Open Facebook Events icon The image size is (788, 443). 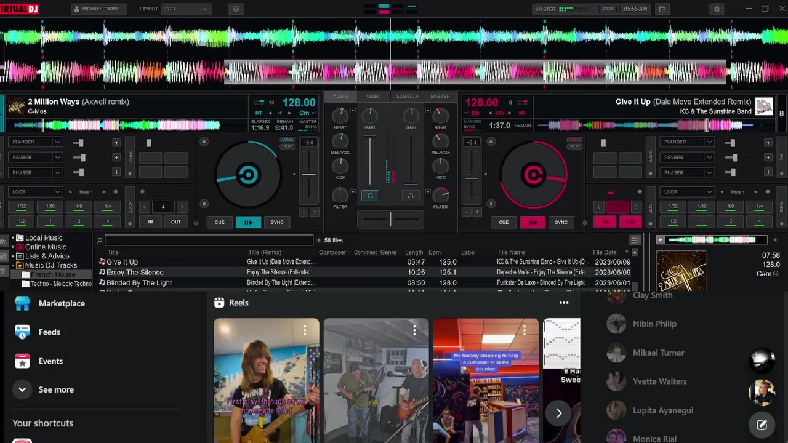[x=22, y=361]
